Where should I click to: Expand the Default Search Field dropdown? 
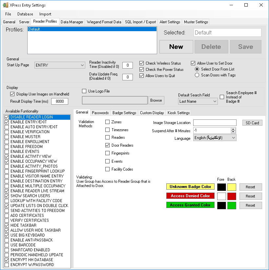[x=198, y=101]
